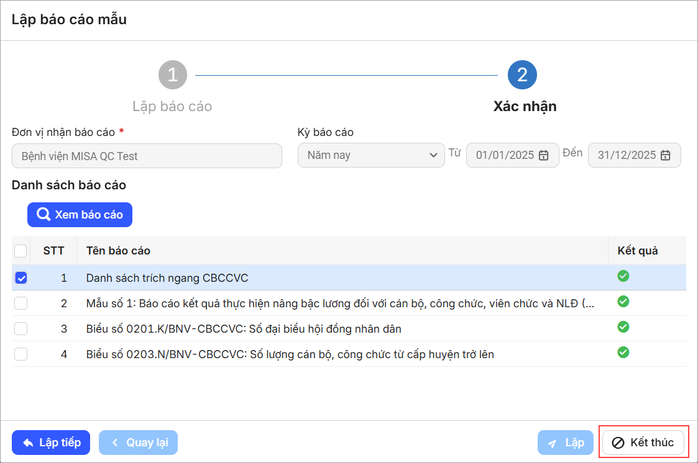Viewport: 698px width, 463px height.
Task: Open calendar icon for the 31/12/2025 date
Action: (666, 155)
